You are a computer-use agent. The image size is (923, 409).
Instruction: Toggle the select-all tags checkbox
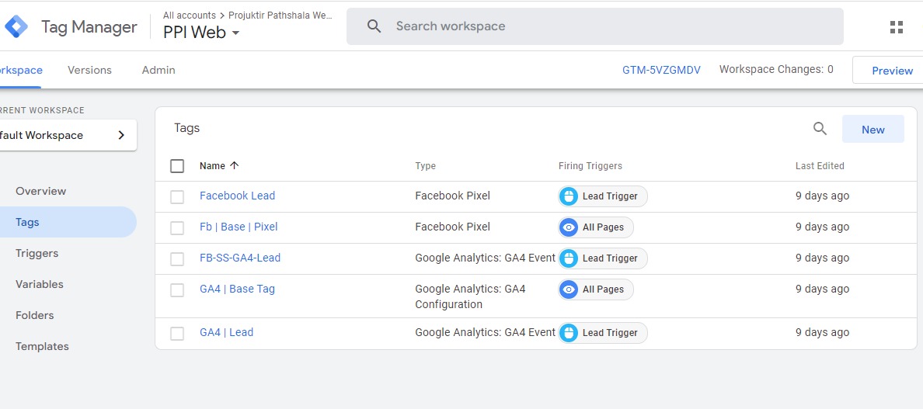point(177,166)
